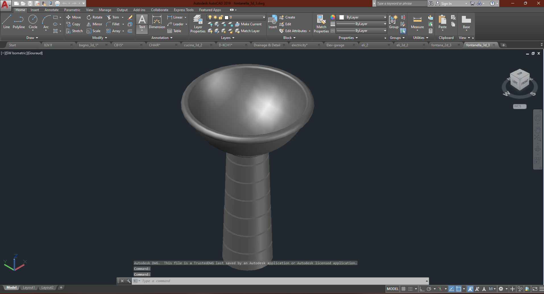Click the Make Current layer button
Image resolution: width=544 pixels, height=294 pixels.
(248, 24)
